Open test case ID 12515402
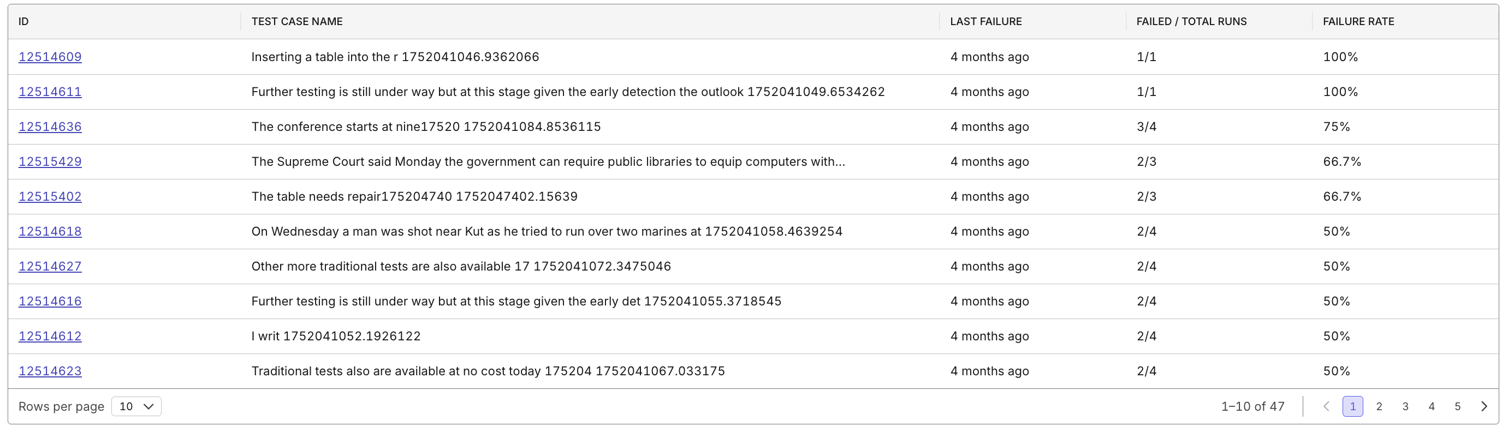The image size is (1508, 432). (50, 196)
